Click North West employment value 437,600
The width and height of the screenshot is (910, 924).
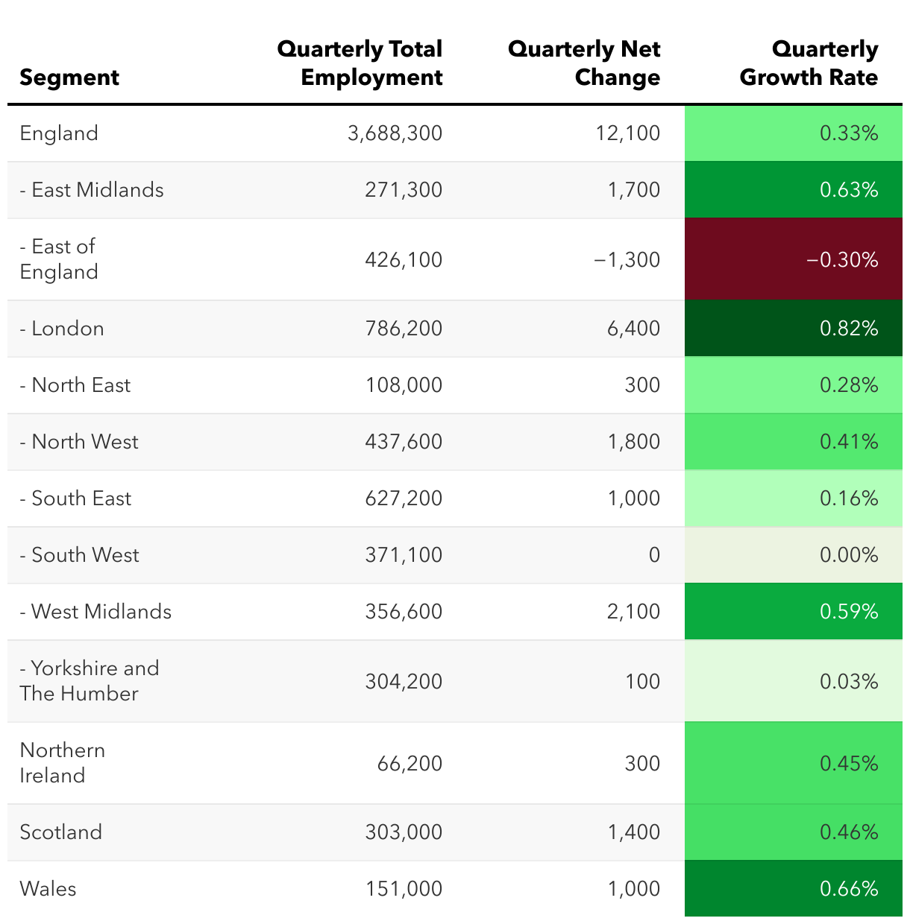tap(404, 442)
